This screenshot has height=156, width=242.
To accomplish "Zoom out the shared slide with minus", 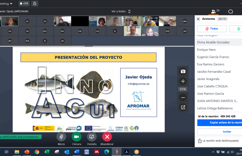I will pos(183,97).
